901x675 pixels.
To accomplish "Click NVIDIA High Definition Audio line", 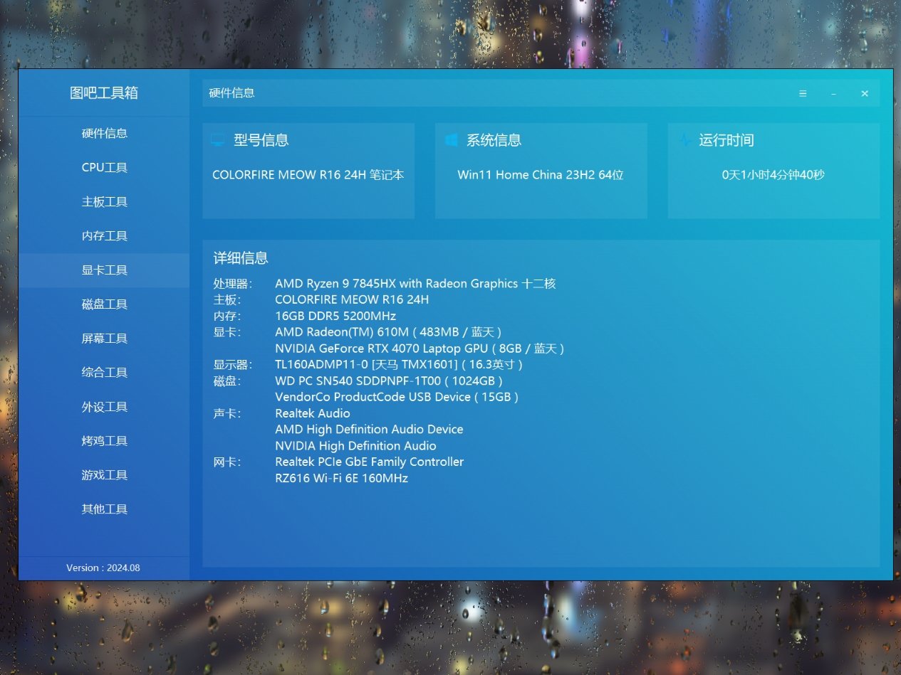I will pyautogui.click(x=355, y=446).
